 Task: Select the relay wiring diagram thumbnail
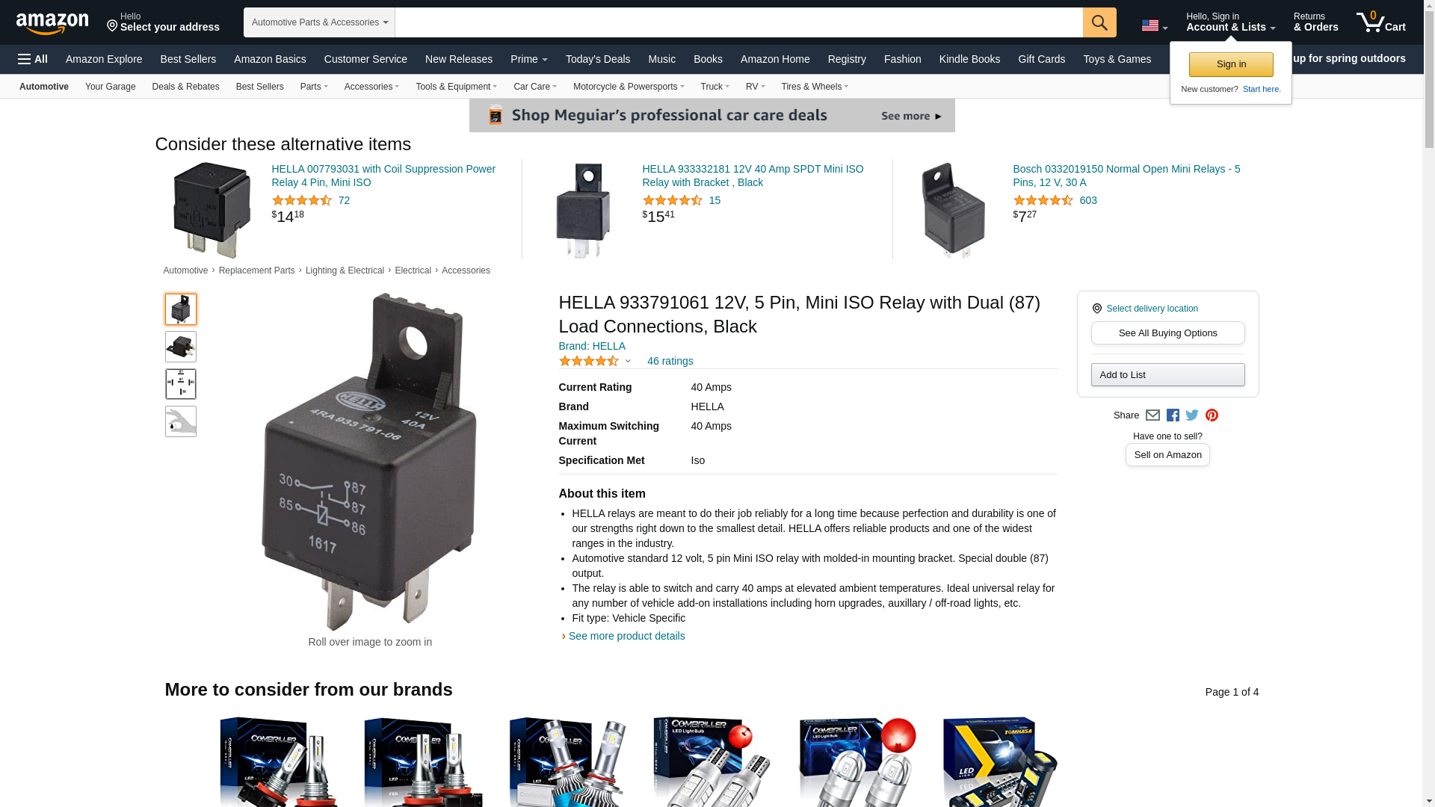[181, 384]
